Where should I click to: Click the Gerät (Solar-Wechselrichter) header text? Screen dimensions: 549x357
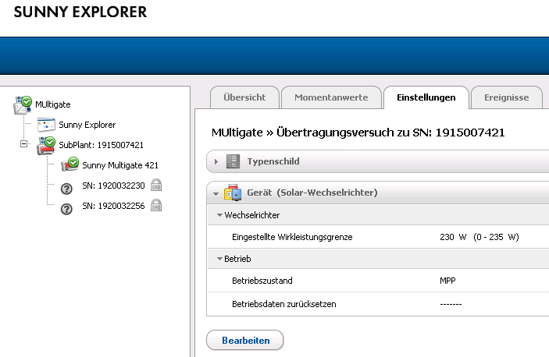(x=312, y=193)
